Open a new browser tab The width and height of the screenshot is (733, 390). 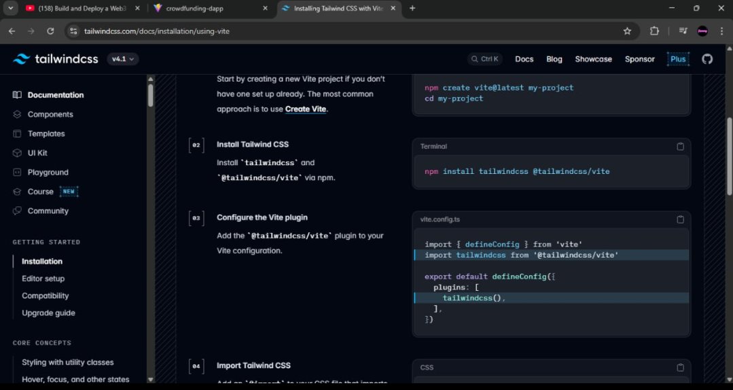coord(412,8)
